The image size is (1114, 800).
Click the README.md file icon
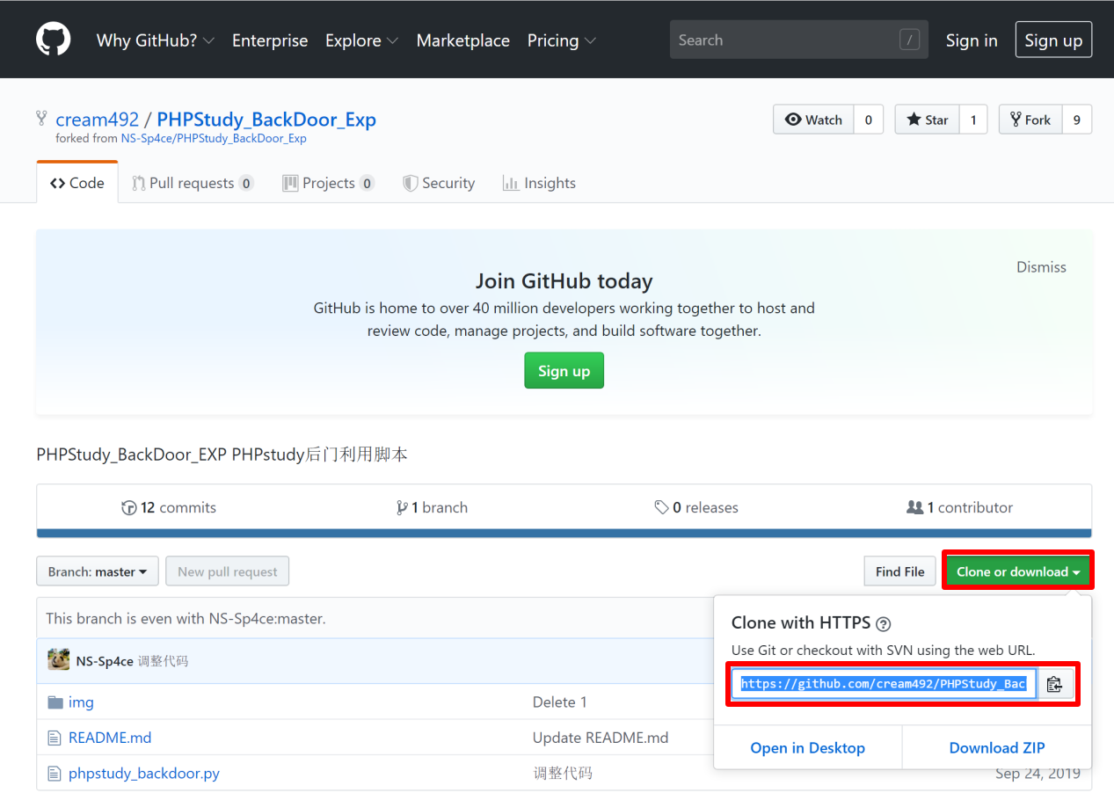click(x=55, y=738)
